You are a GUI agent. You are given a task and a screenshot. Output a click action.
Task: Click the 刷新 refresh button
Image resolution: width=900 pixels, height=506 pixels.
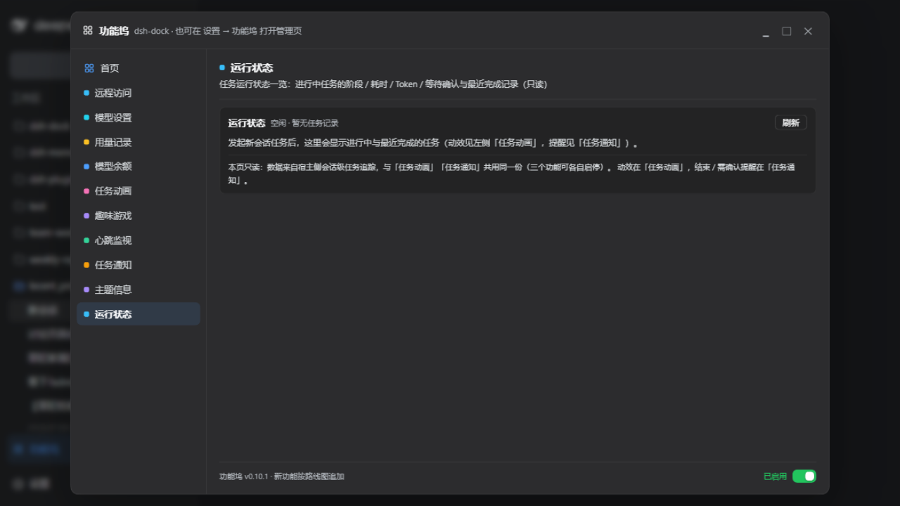(791, 122)
